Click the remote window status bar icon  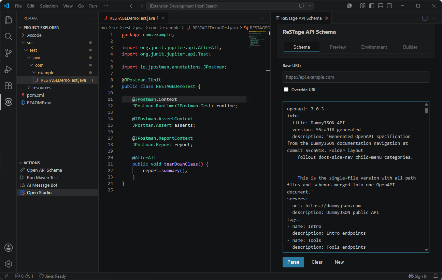tap(6, 276)
